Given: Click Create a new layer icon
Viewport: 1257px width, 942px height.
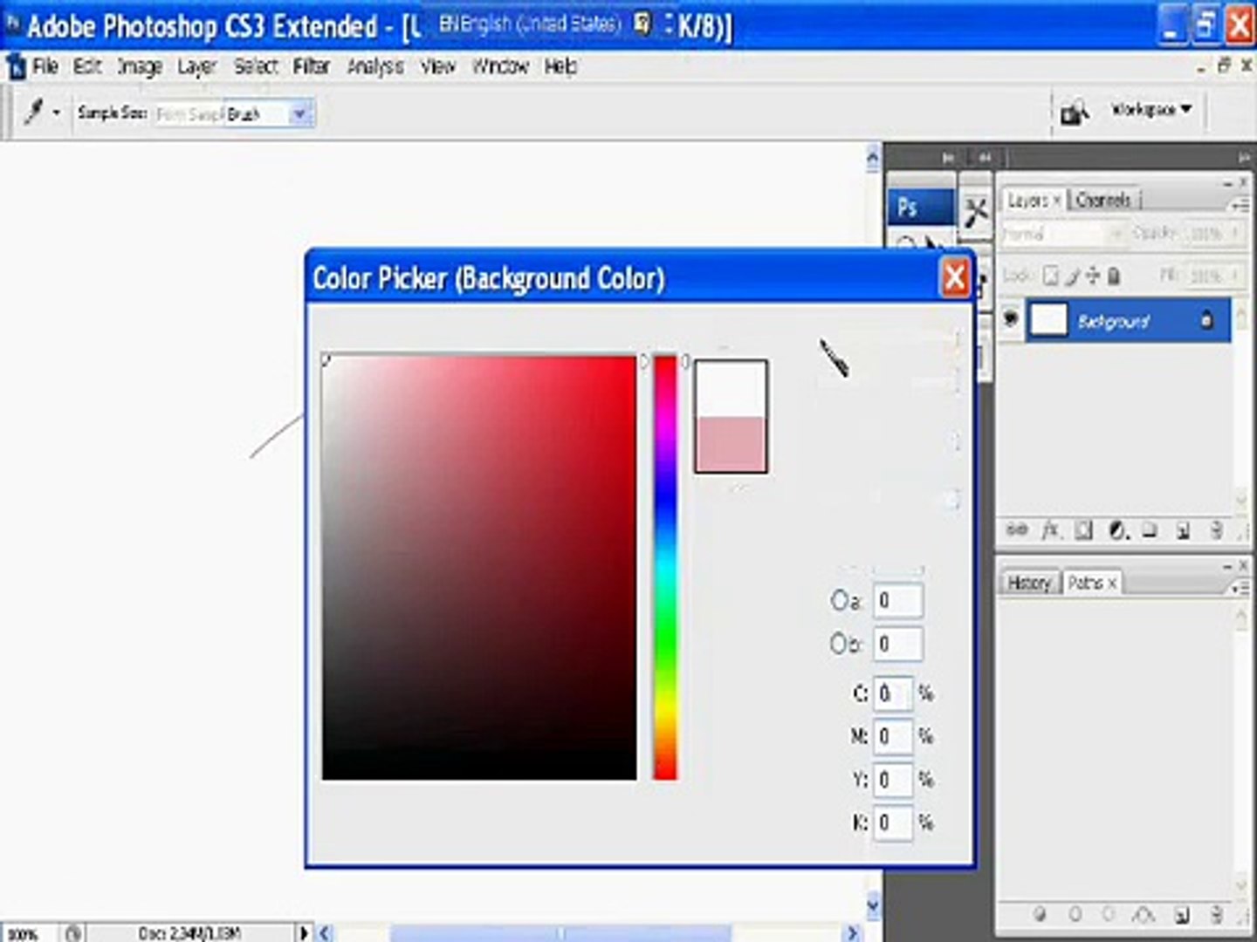Looking at the screenshot, I should point(1183,530).
